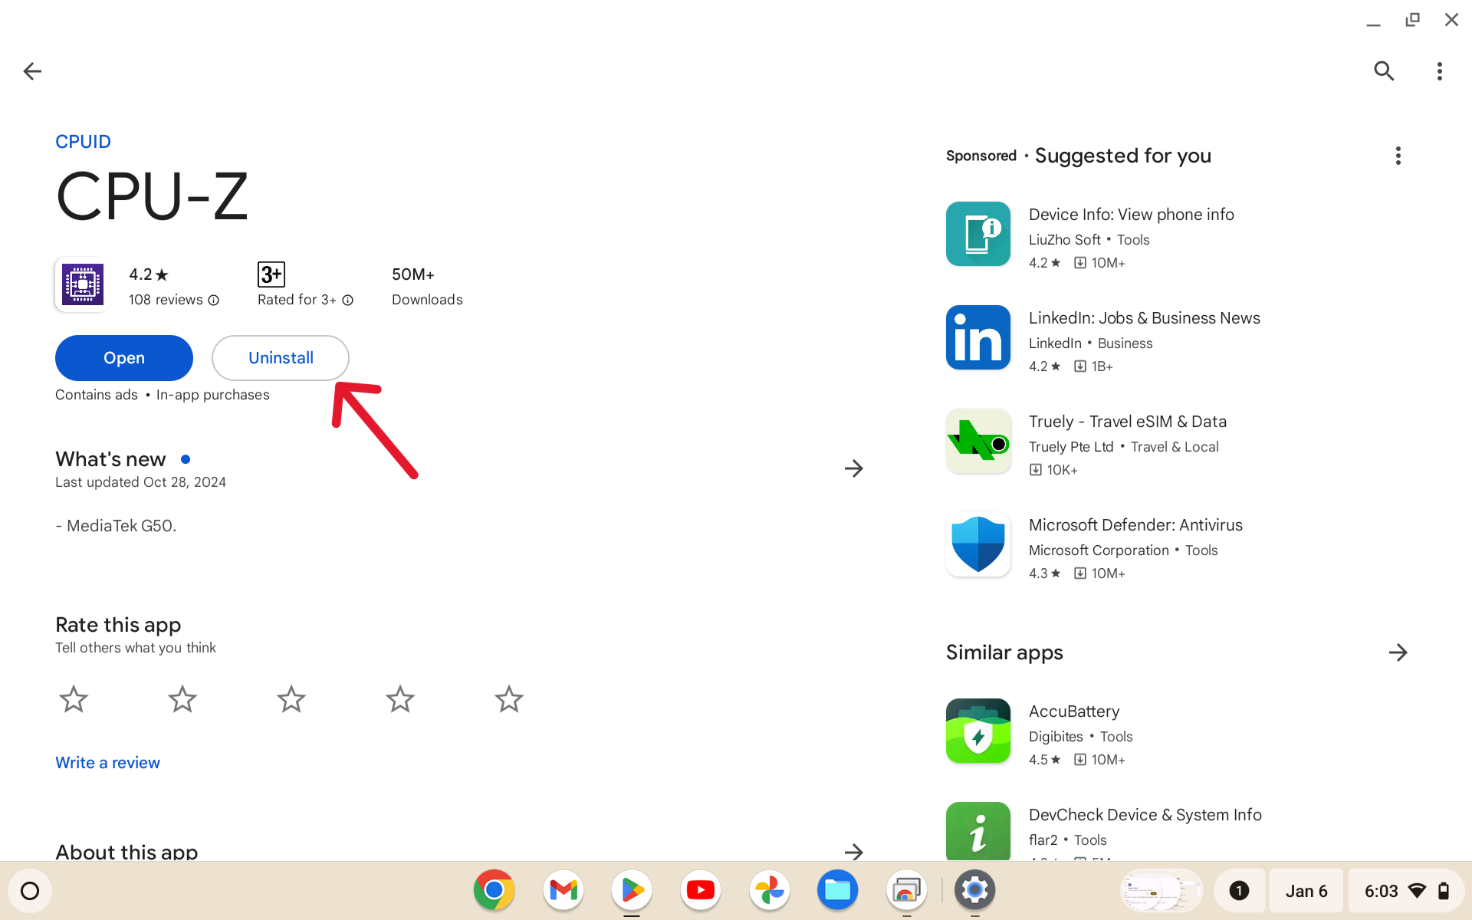Screen dimensions: 1472x920
Task: Give a two-star rating
Action: tap(182, 699)
